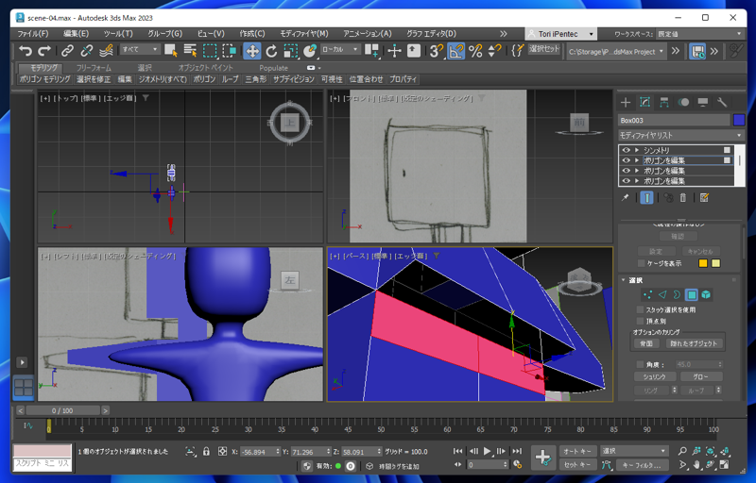Click Remove modifier trash icon
The width and height of the screenshot is (756, 483).
click(x=682, y=198)
